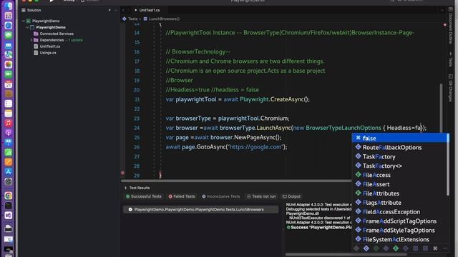The width and height of the screenshot is (458, 257).
Task: Toggle the highlighted class filter in completion bar
Action: coord(366,248)
